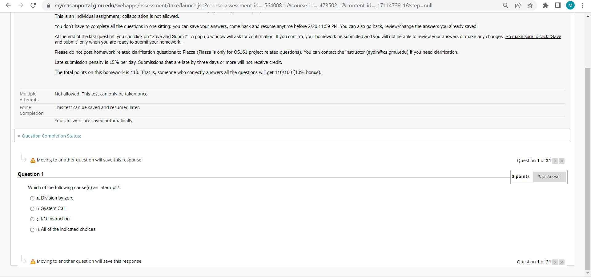Viewport: 591px width, 279px height.
Task: Go back to the previous browser page
Action: click(9, 5)
